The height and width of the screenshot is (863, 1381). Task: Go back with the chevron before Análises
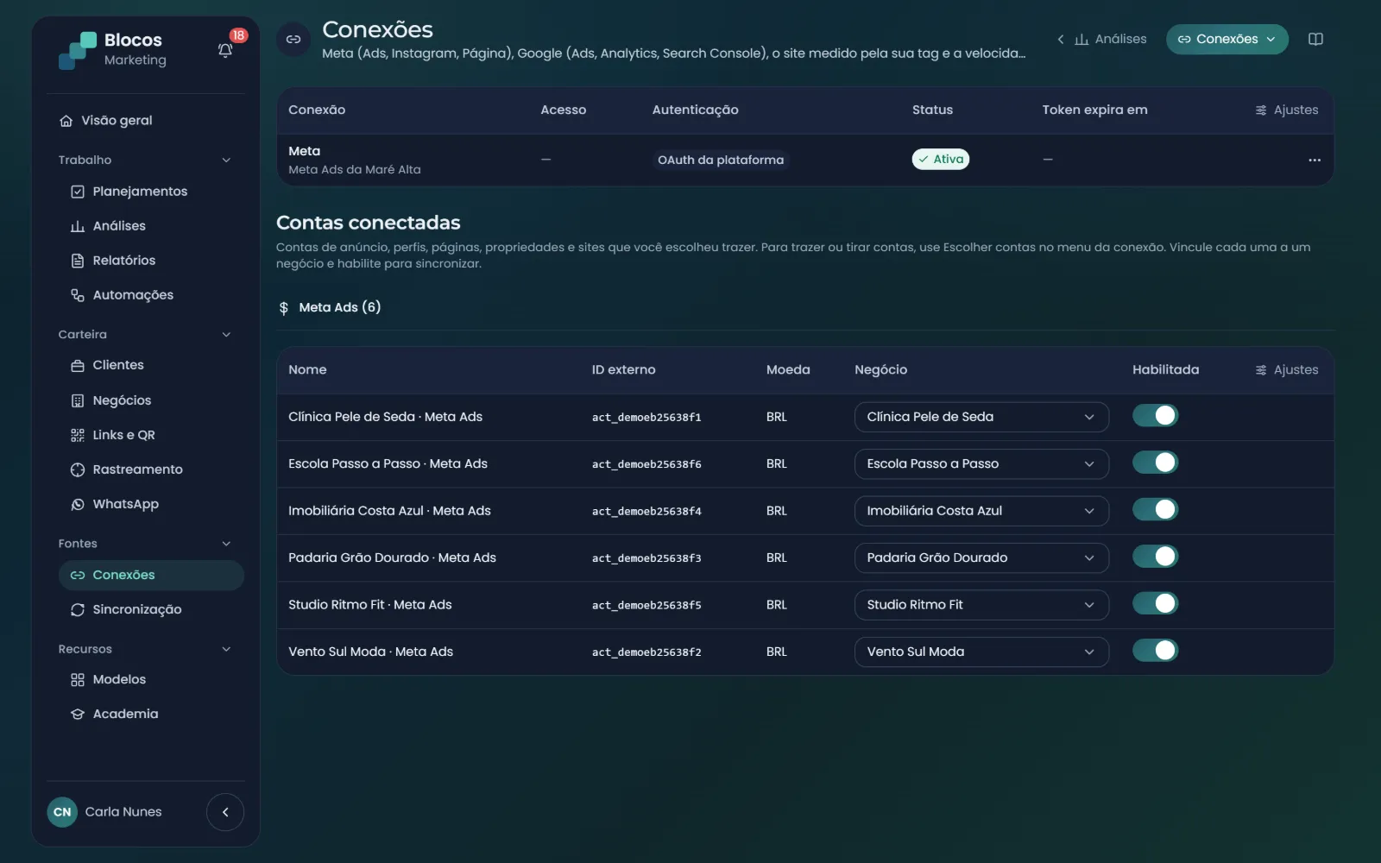tap(1061, 39)
